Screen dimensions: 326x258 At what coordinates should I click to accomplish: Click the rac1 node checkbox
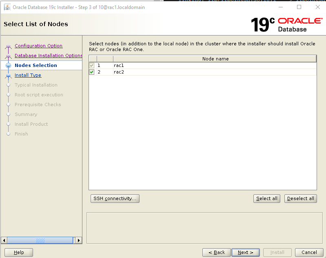tap(92, 65)
